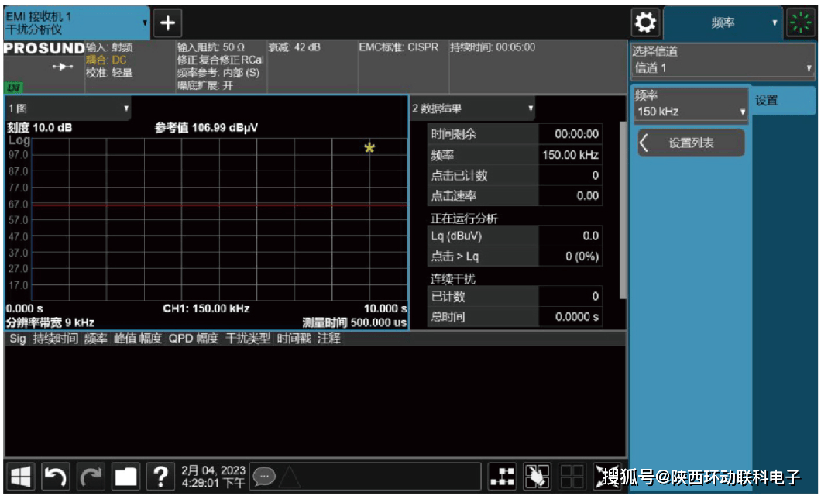
Task: Open help with question mark icon
Action: coord(160,477)
